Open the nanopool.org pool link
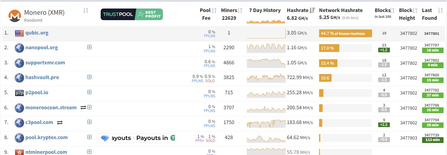This screenshot has width=447, height=155. point(42,48)
